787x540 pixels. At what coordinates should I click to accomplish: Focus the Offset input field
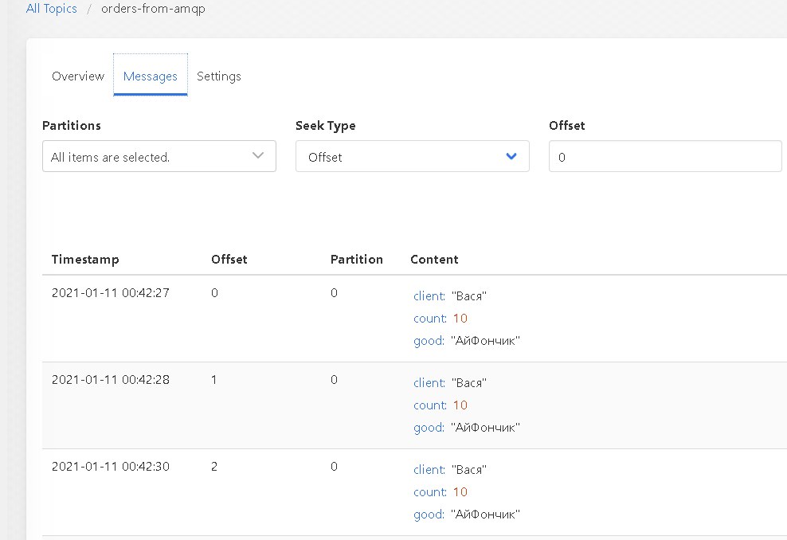665,156
